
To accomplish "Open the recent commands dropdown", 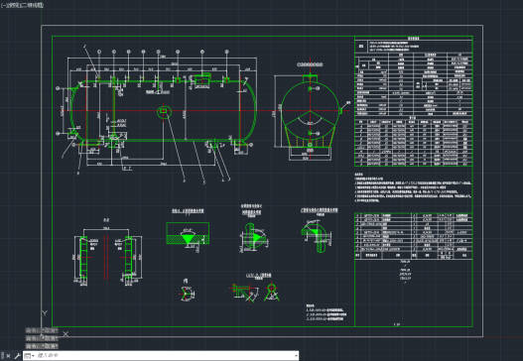I will pos(30,356).
